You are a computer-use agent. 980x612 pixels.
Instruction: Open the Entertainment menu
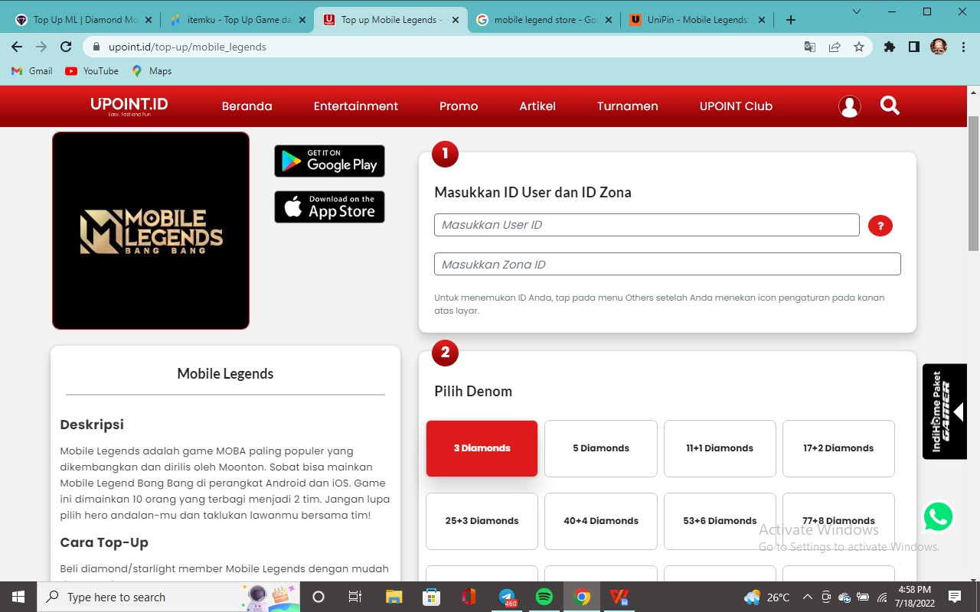355,106
